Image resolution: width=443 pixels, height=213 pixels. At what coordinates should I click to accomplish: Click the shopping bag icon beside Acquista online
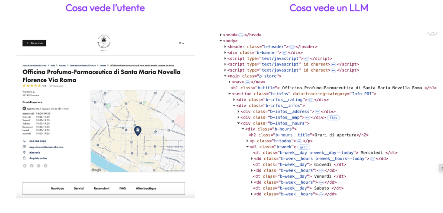(24, 158)
